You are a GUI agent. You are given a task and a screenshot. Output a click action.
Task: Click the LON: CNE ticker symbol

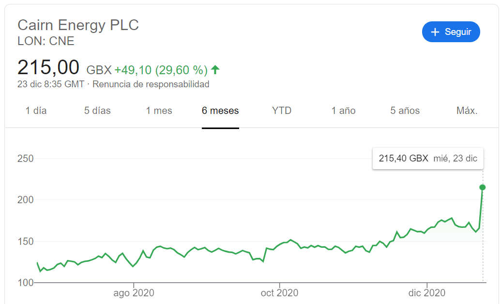pos(46,41)
